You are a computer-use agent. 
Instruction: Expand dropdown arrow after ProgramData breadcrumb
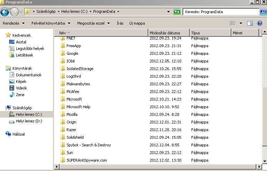(x=118, y=11)
